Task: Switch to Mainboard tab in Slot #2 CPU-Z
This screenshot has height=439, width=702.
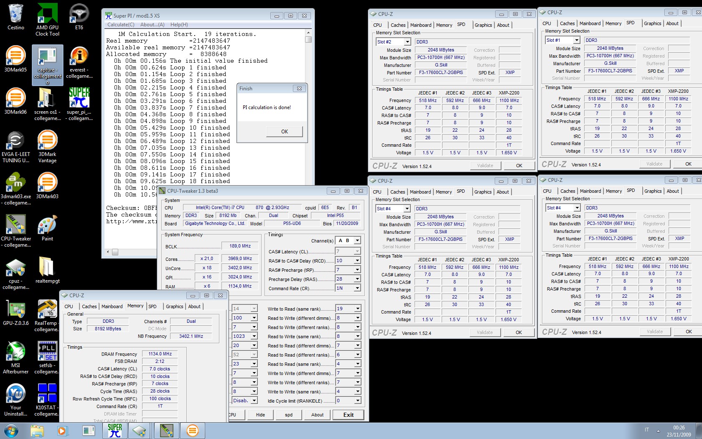Action: (x=421, y=25)
